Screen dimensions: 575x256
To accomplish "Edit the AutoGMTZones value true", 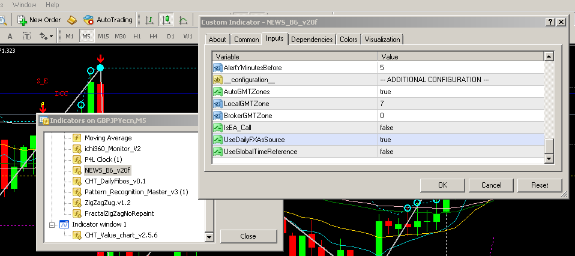I will pyautogui.click(x=460, y=92).
